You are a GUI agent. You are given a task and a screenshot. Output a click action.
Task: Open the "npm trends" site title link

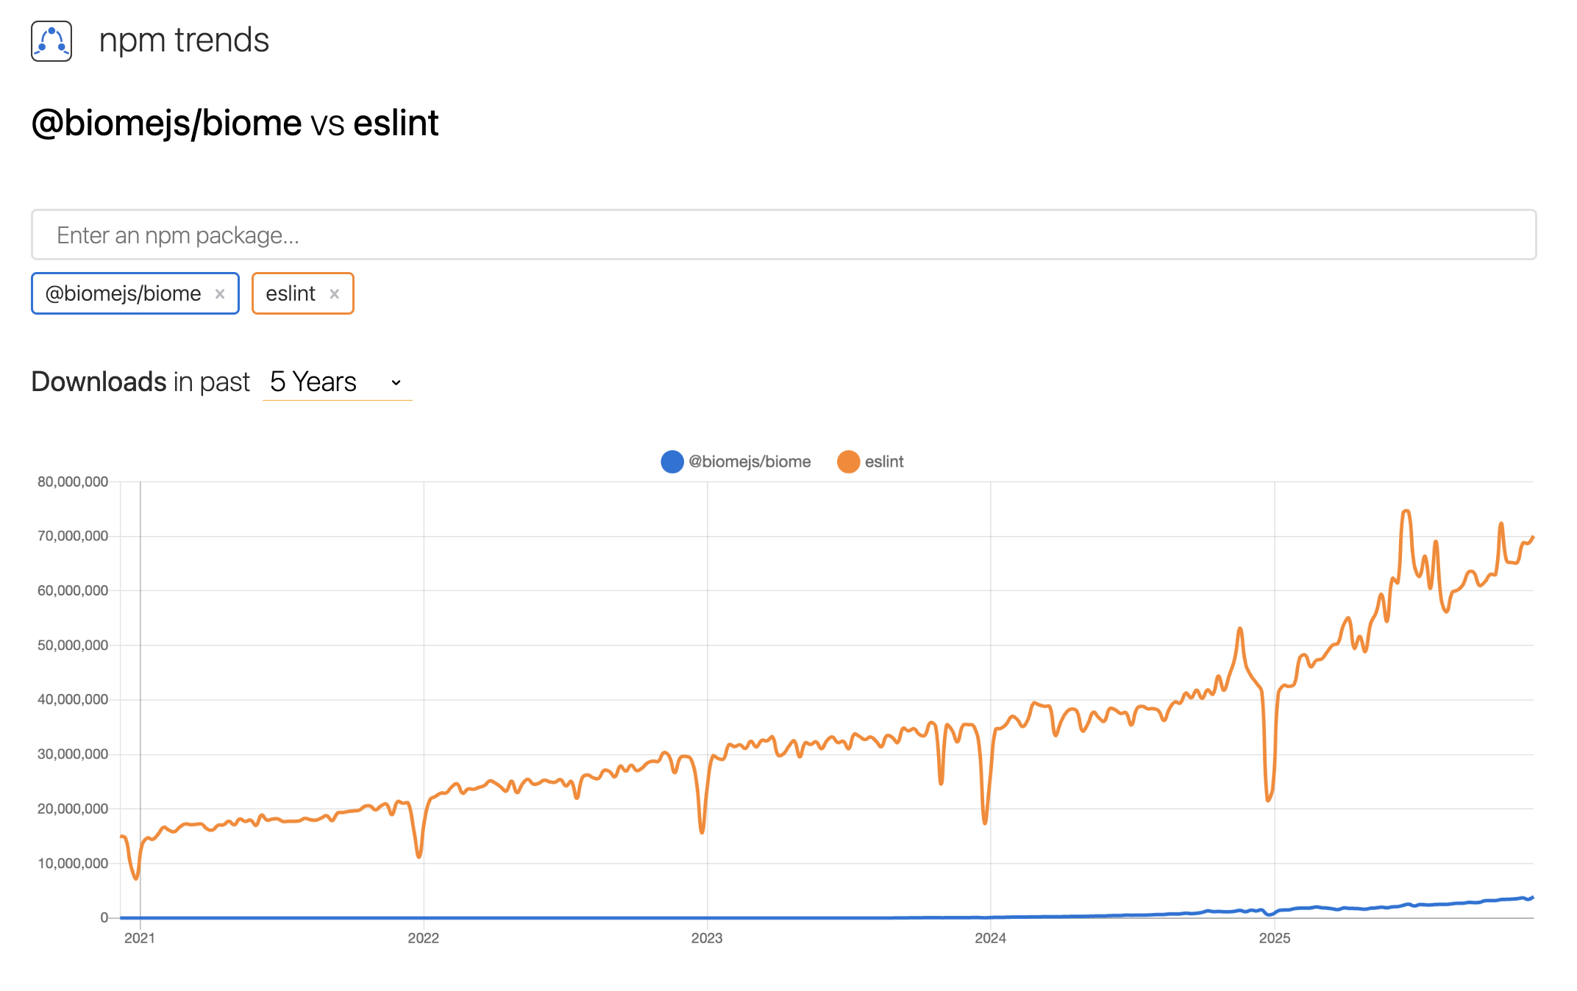pyautogui.click(x=184, y=40)
